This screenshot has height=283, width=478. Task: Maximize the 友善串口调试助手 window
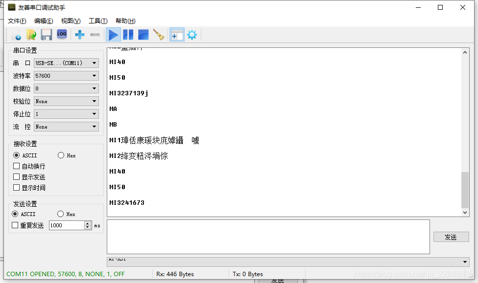440,7
